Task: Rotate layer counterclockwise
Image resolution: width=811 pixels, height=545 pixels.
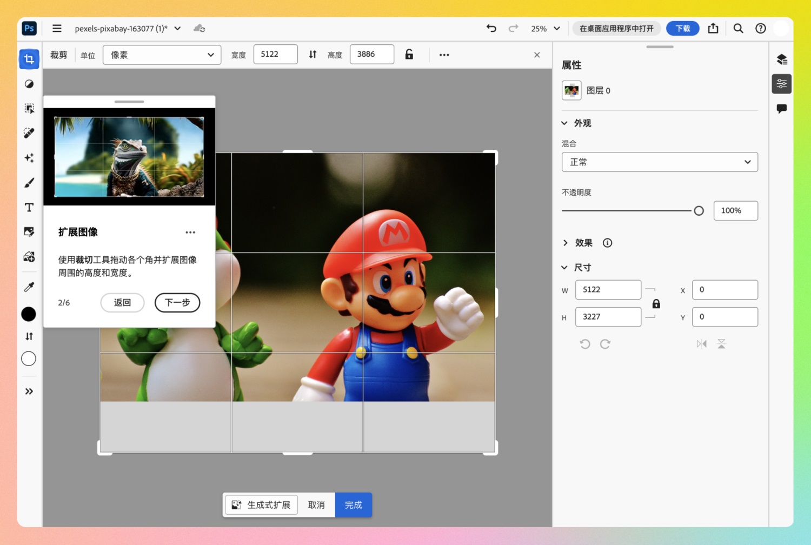Action: [x=585, y=344]
